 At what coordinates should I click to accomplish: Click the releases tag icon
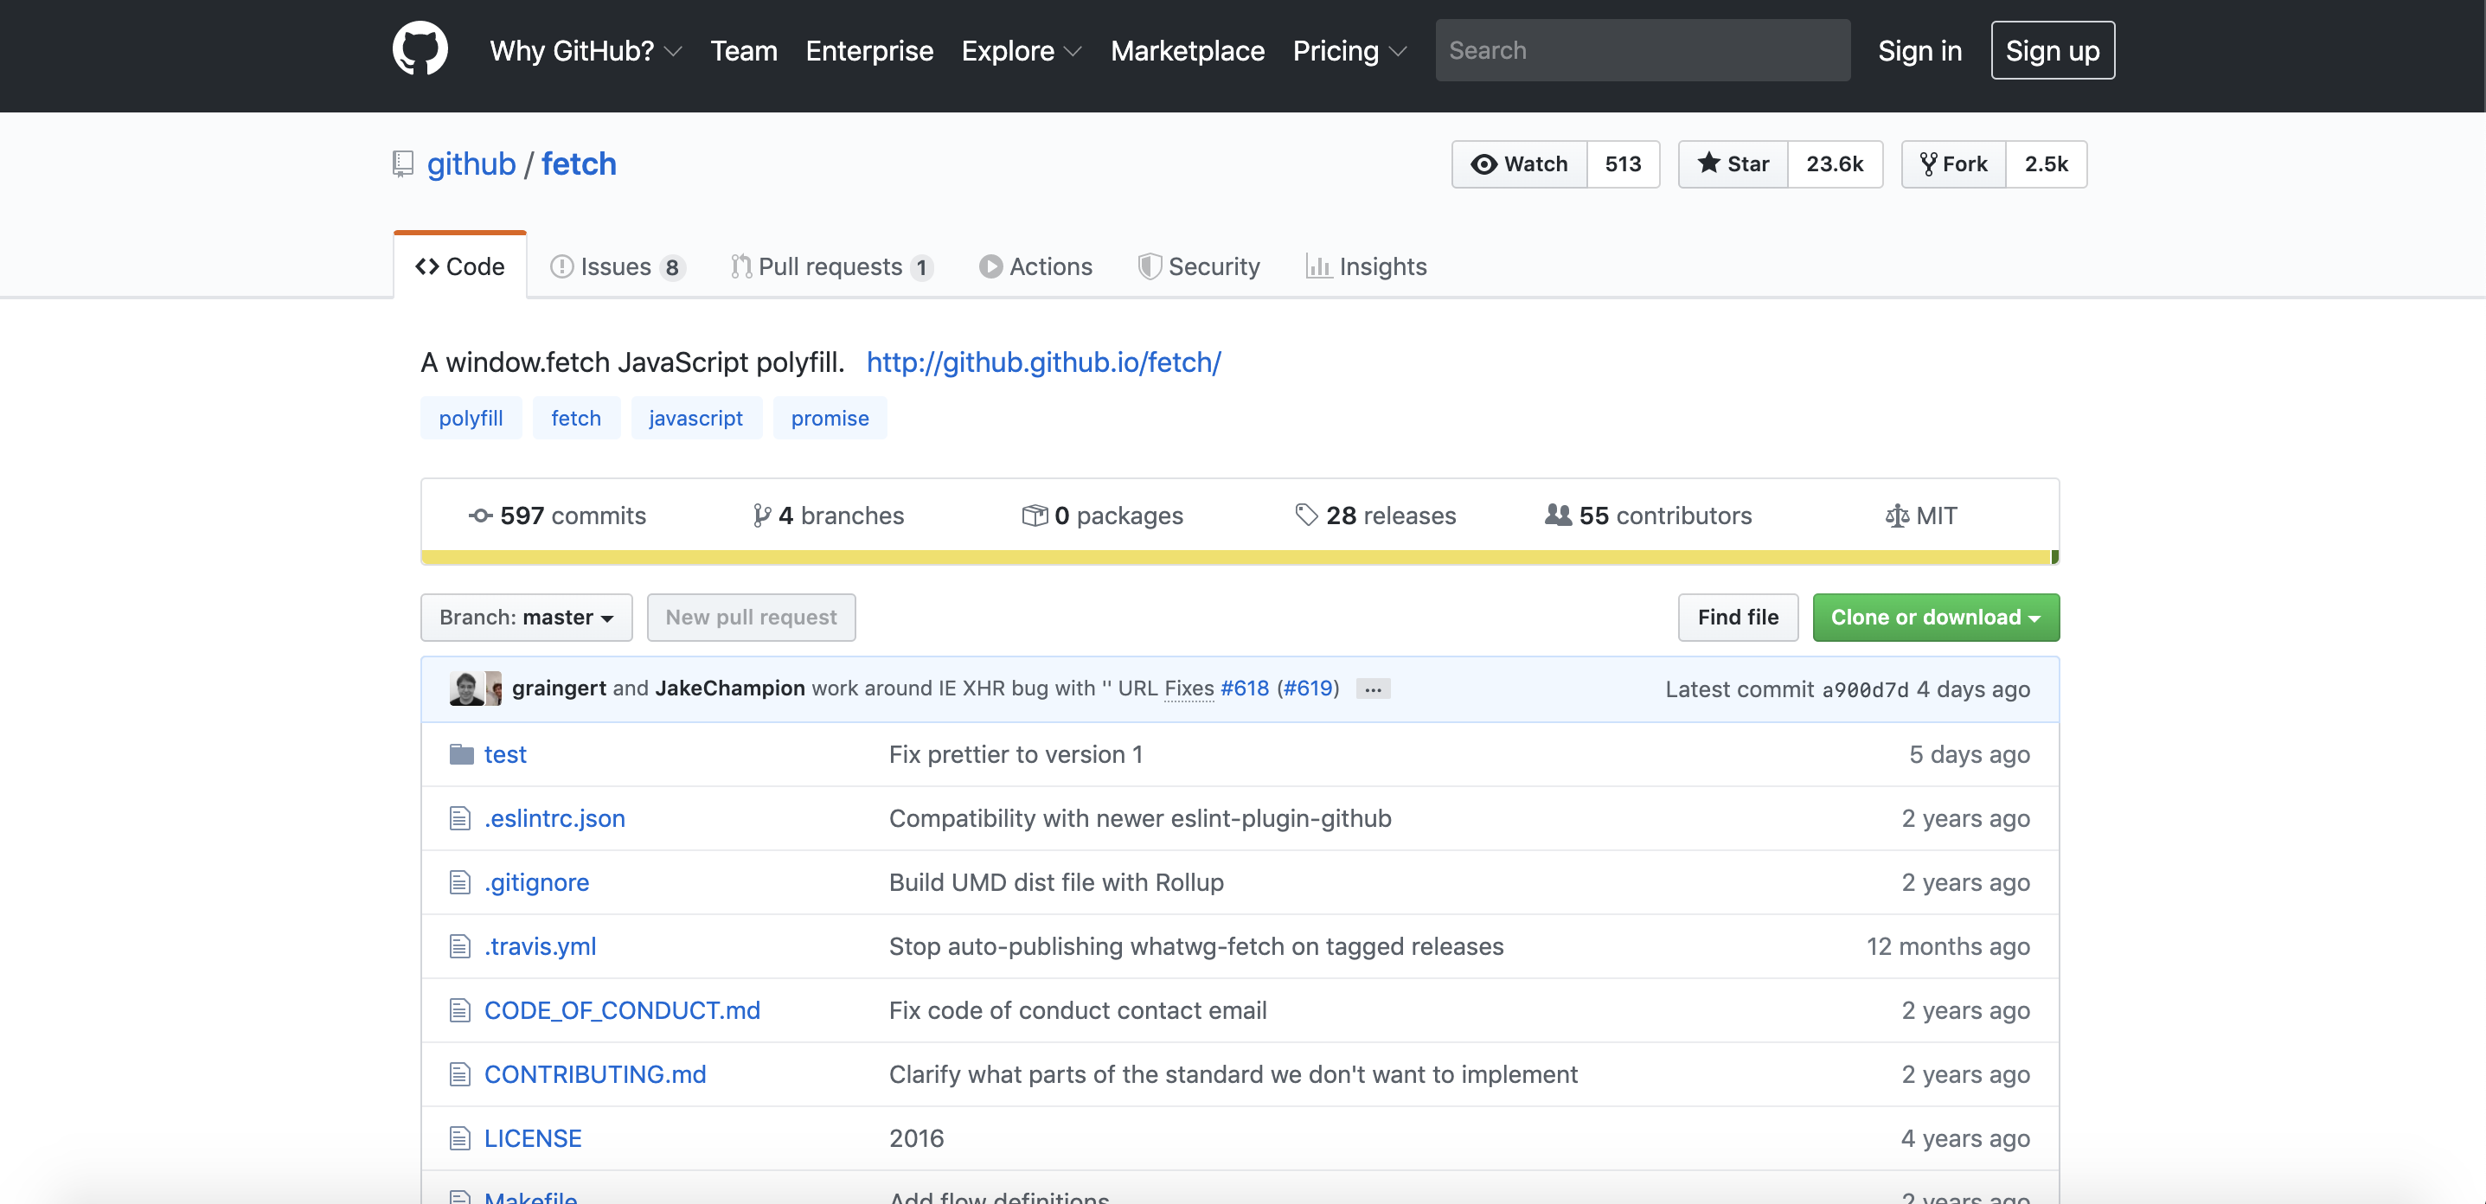pyautogui.click(x=1306, y=516)
